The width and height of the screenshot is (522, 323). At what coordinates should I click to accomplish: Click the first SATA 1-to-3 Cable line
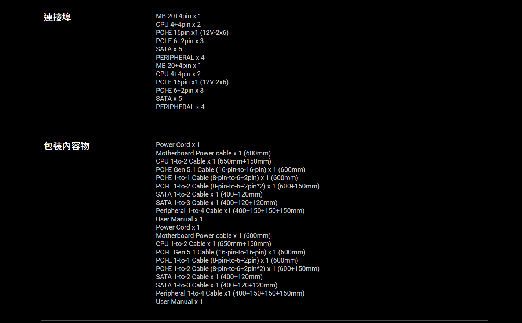(216, 203)
